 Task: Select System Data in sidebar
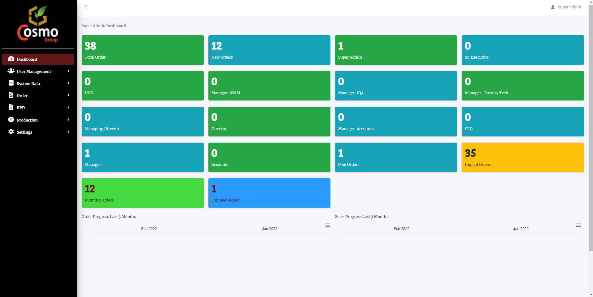coord(38,83)
